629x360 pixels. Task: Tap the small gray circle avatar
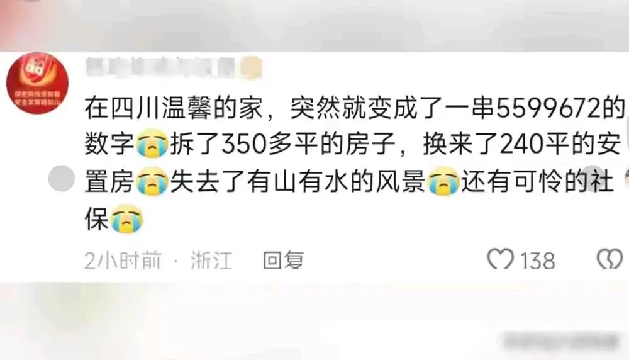click(62, 178)
